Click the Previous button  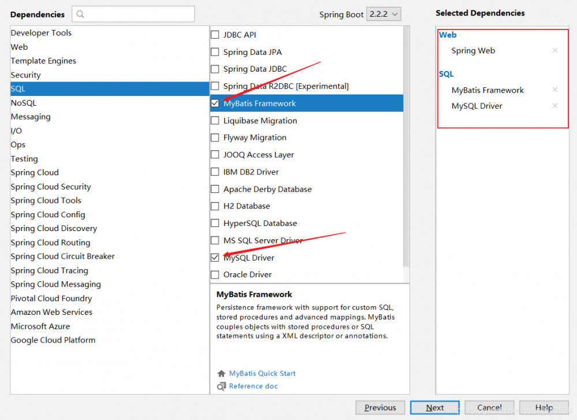coord(380,407)
